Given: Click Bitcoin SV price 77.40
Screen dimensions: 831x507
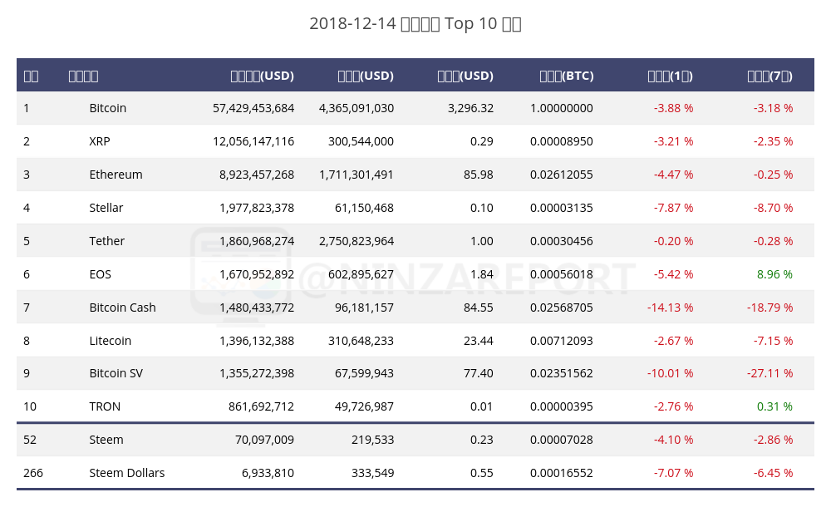Looking at the screenshot, I should pos(479,373).
